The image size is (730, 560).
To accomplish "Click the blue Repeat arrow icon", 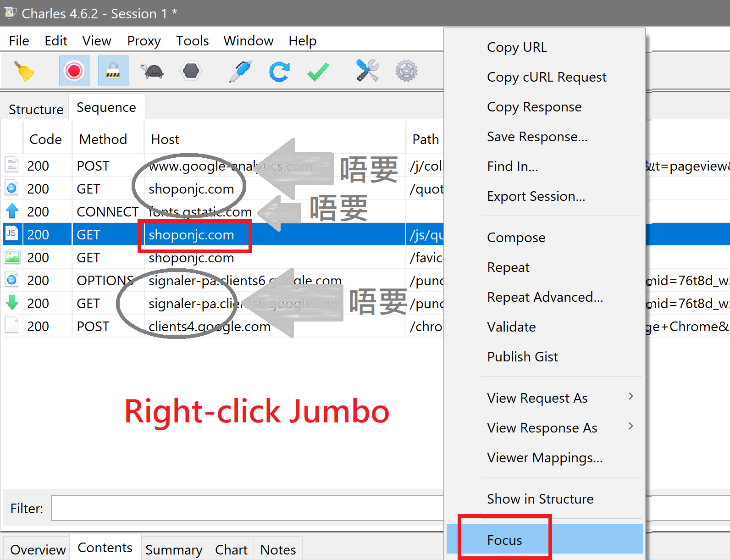I will pos(279,71).
